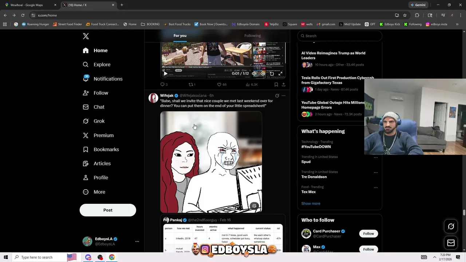Switch to the Following tab

(252, 36)
